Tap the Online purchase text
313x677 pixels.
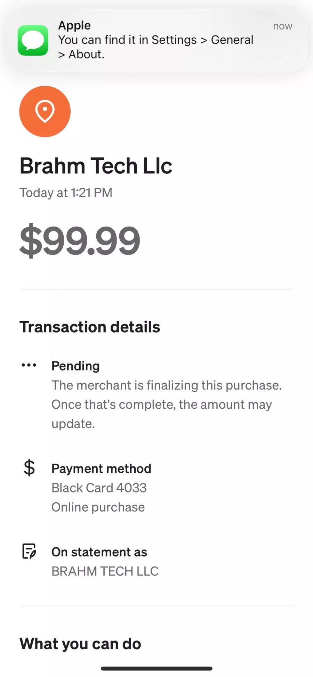(x=98, y=507)
